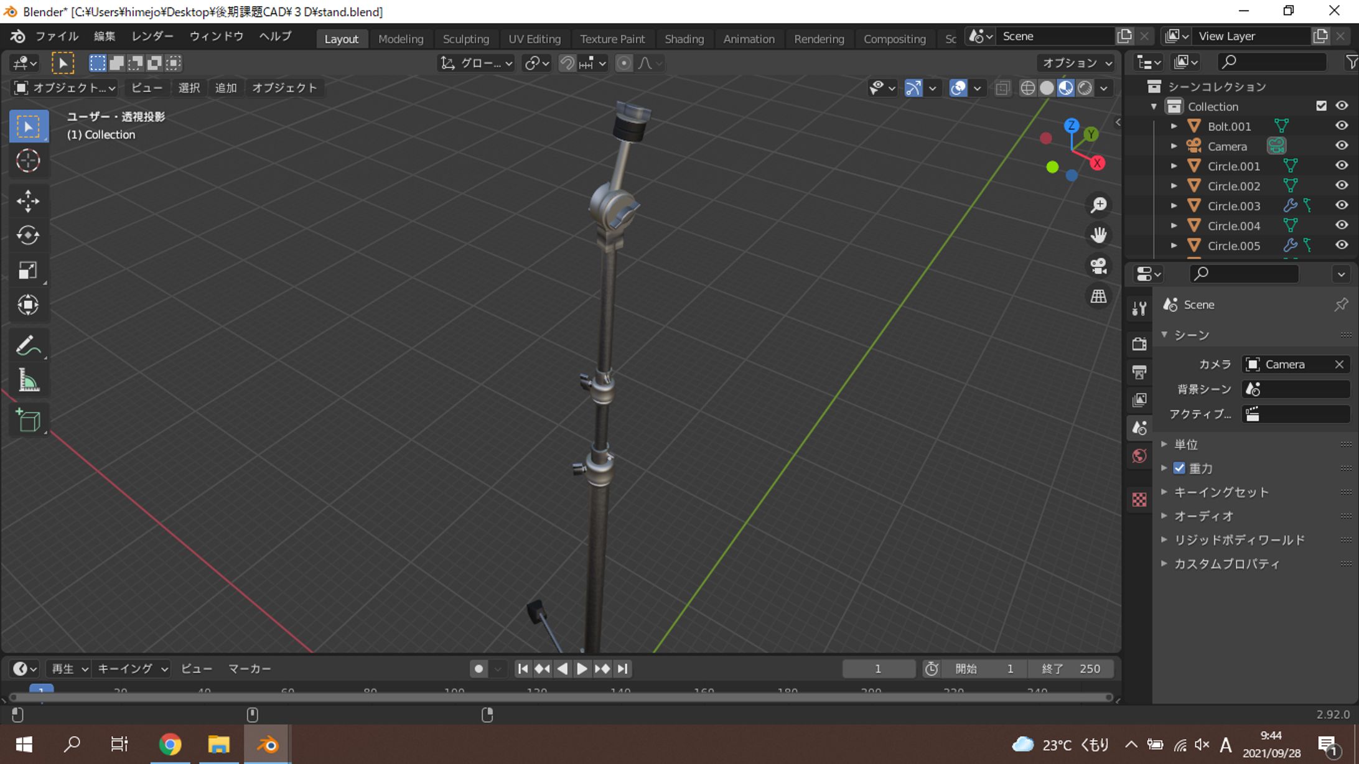Open the World properties tab icon
Screen dimensions: 1359x764
[x=1139, y=456]
